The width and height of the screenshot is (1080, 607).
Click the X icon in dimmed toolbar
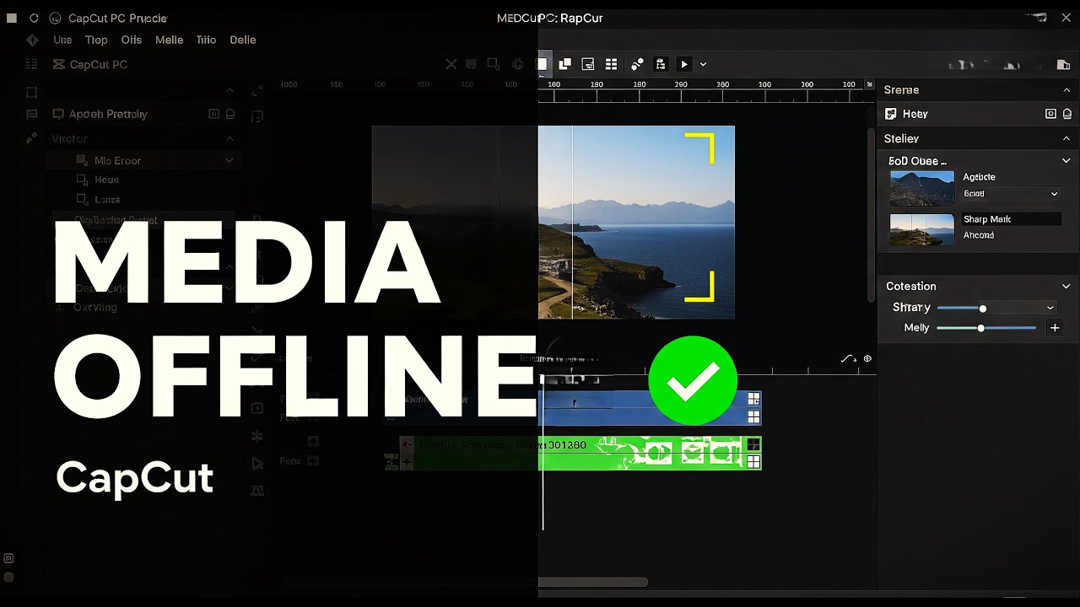(451, 64)
